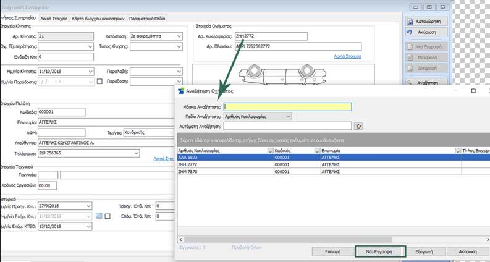Restore the Διαχείριση Συνεργείου window

tap(429, 7)
